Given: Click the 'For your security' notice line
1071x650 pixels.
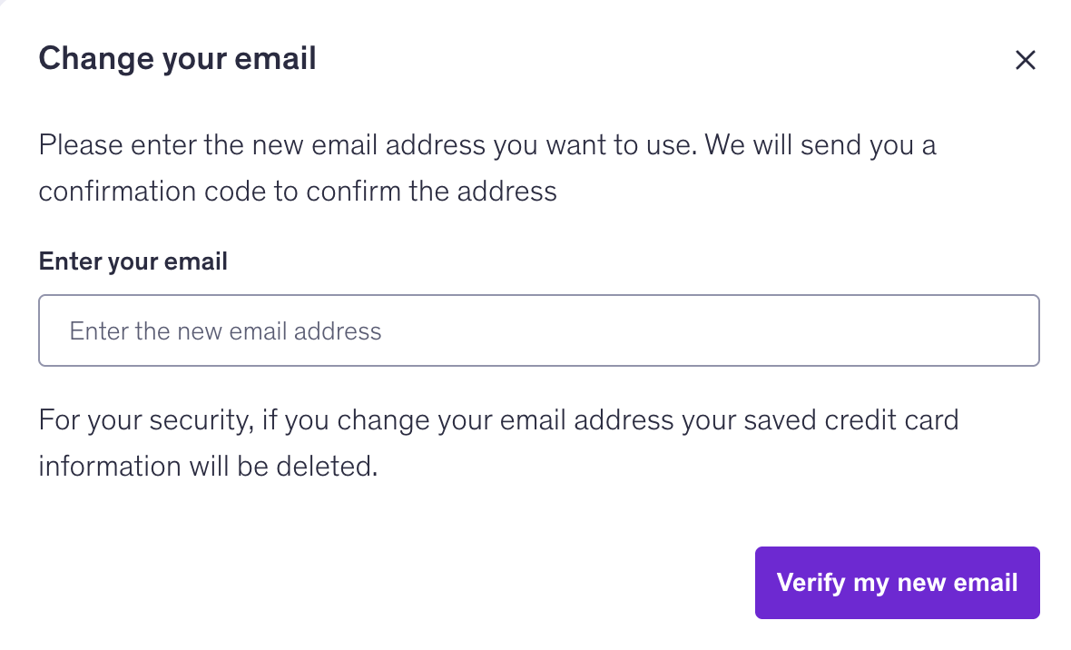Looking at the screenshot, I should click(498, 420).
